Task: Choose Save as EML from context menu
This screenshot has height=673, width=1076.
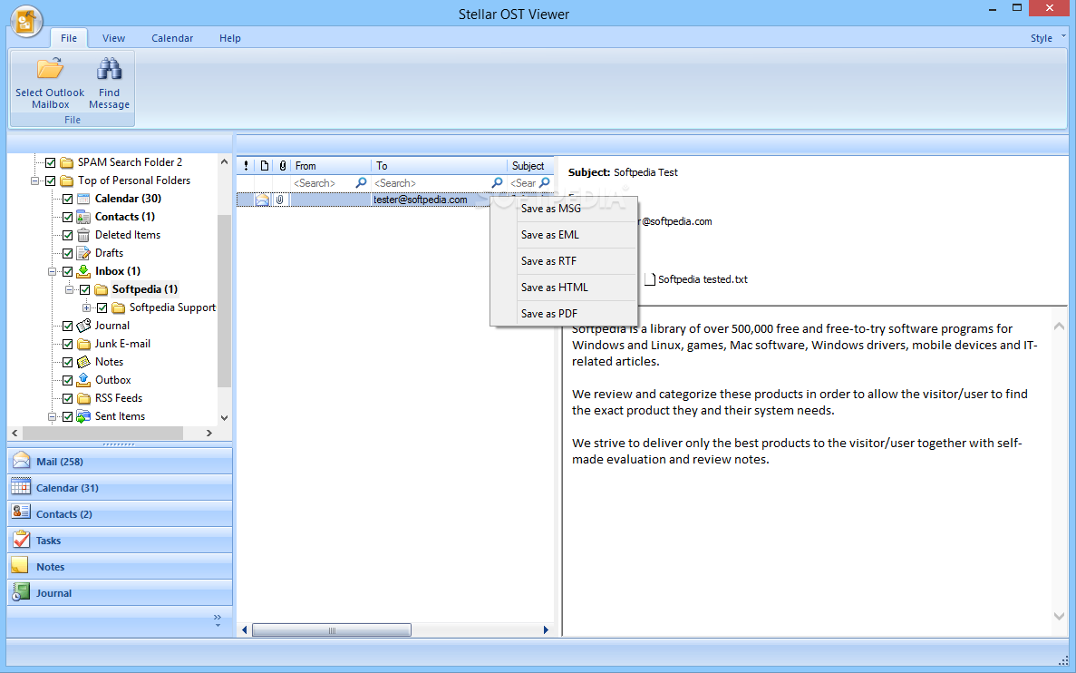Action: point(564,235)
